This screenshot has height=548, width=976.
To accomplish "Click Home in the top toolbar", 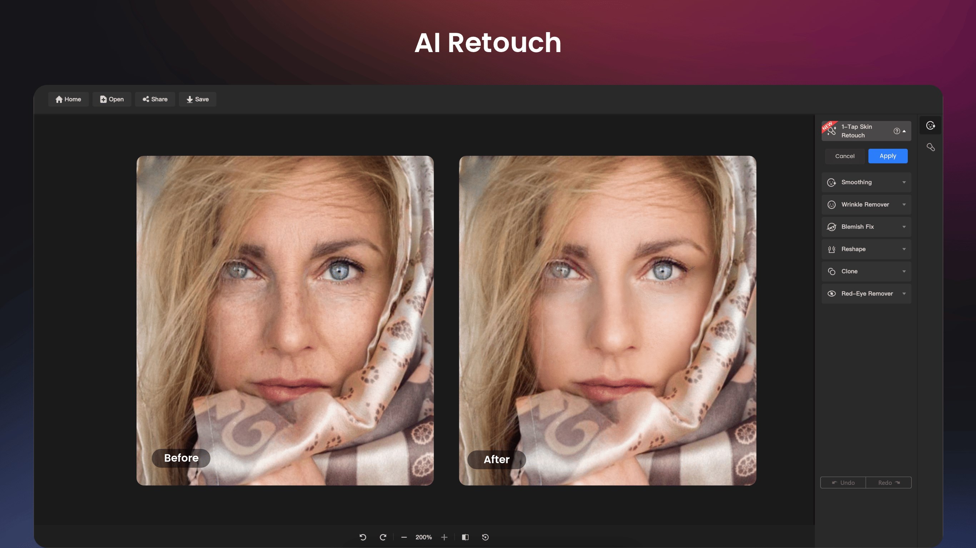I will tap(68, 99).
